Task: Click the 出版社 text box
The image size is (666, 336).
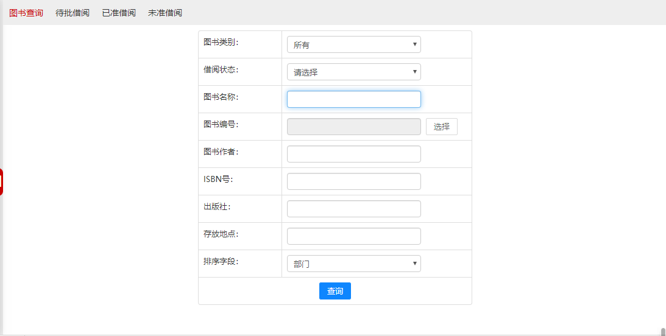Action: 353,209
